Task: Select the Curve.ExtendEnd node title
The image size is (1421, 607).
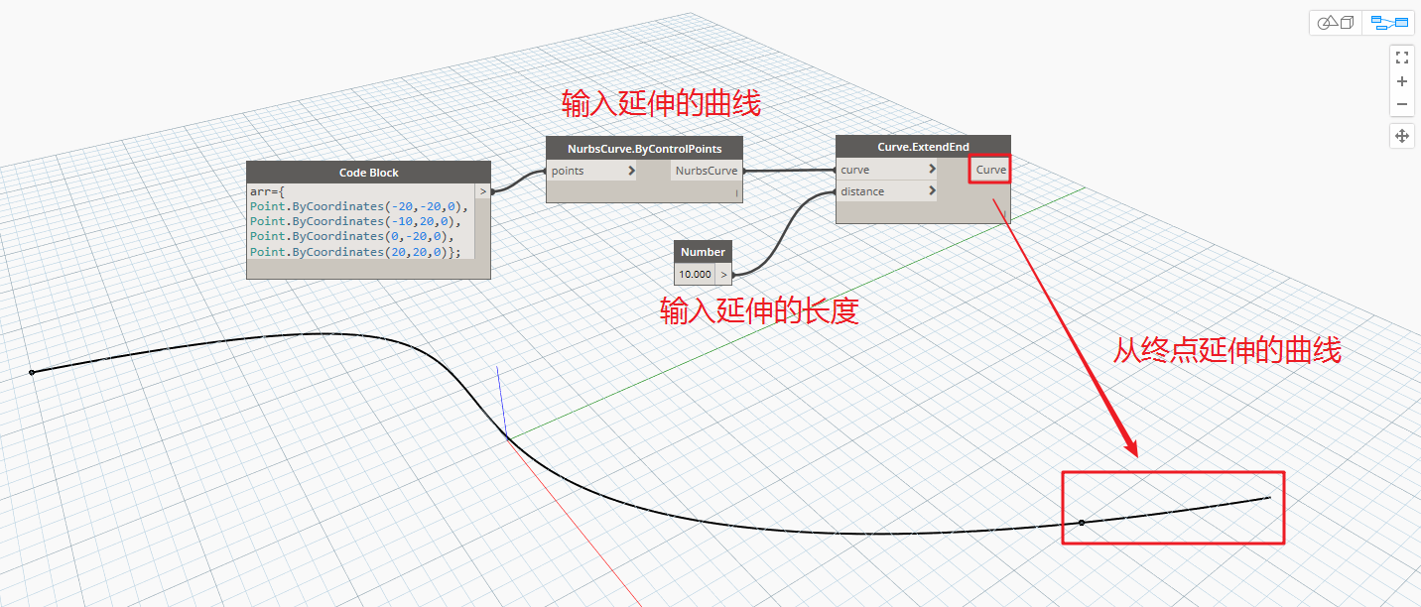Action: coord(923,147)
